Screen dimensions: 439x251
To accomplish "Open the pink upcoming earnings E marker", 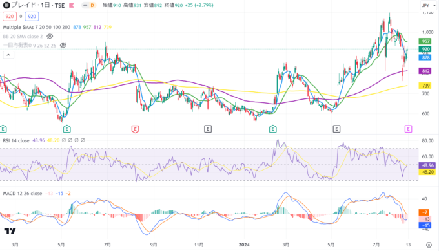I will [408, 129].
